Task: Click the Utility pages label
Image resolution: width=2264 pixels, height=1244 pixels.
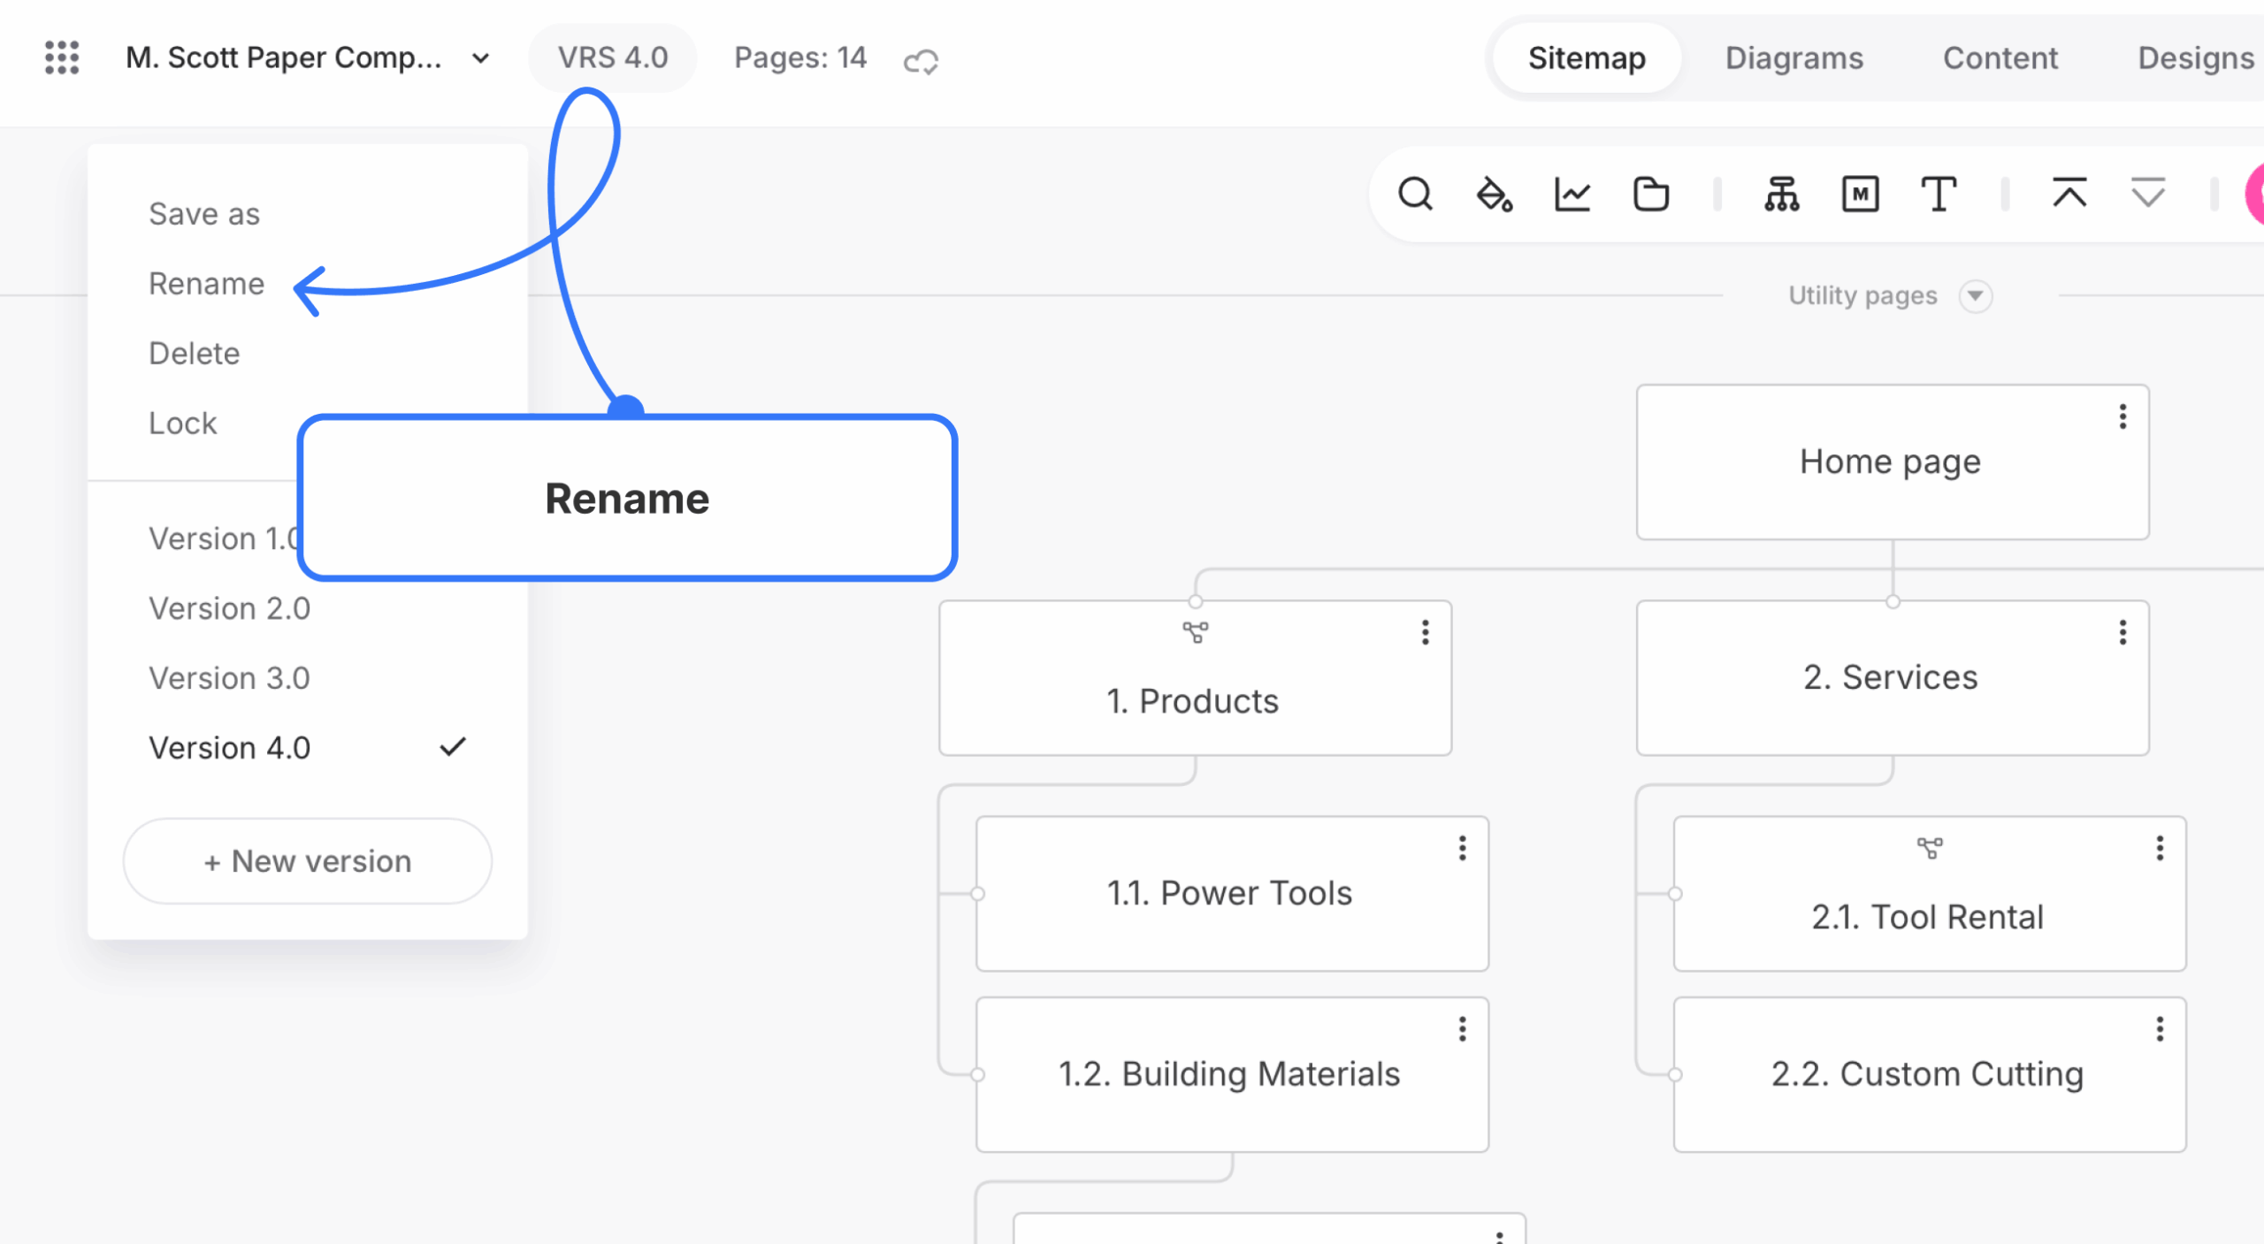Action: [x=1862, y=295]
